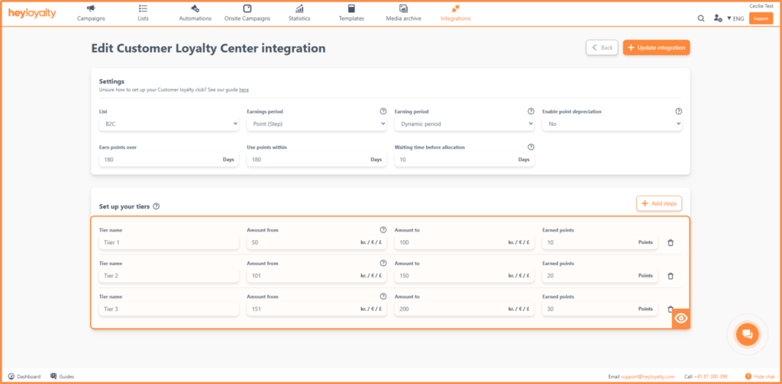
Task: Open the guide 'here' link
Action: [244, 90]
